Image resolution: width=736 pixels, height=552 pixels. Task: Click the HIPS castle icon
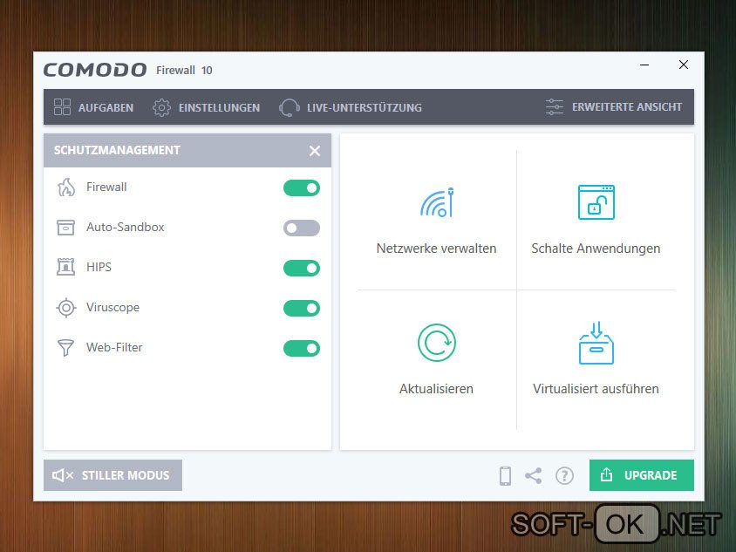pyautogui.click(x=65, y=267)
